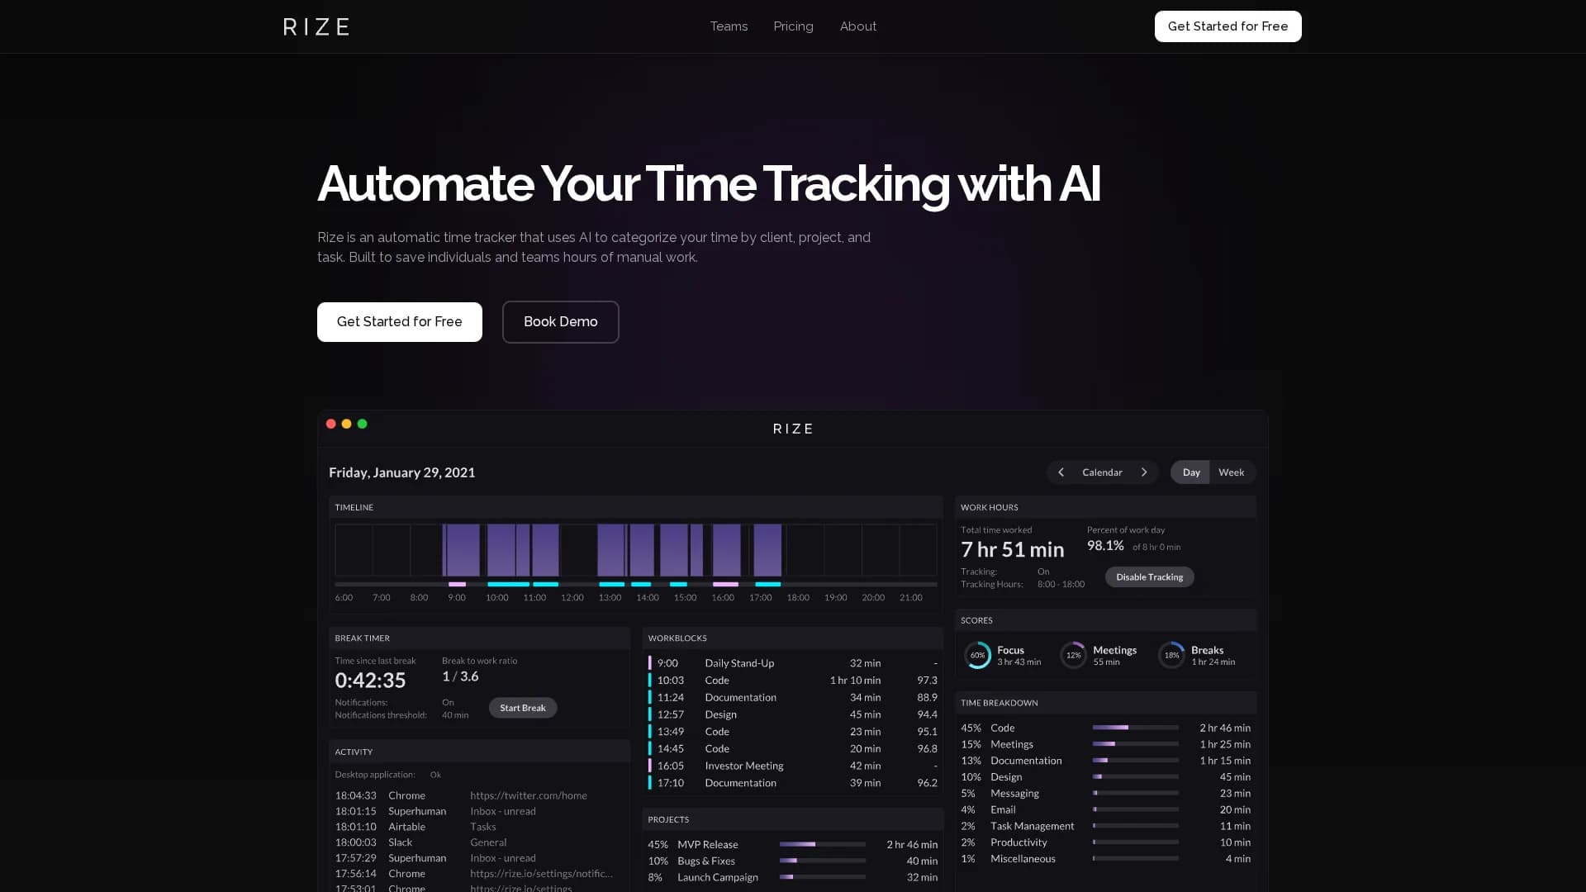Switch to Week view
Screen dimensions: 1586x892
pyautogui.click(x=1231, y=472)
